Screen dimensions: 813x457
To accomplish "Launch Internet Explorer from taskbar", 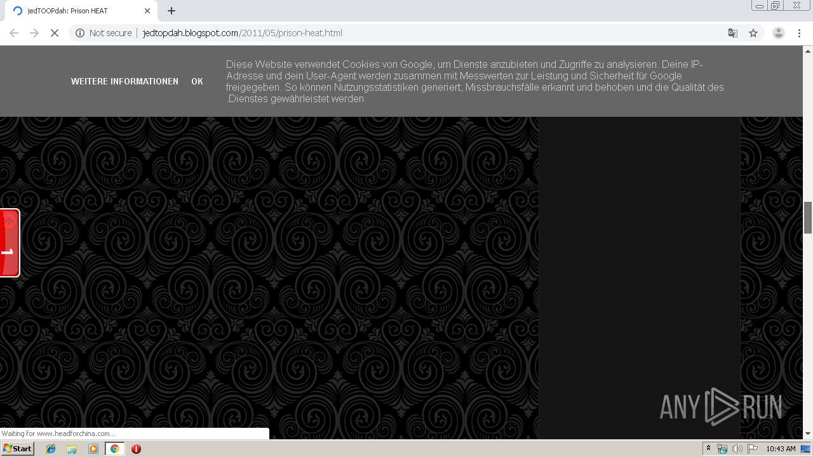I will point(51,449).
